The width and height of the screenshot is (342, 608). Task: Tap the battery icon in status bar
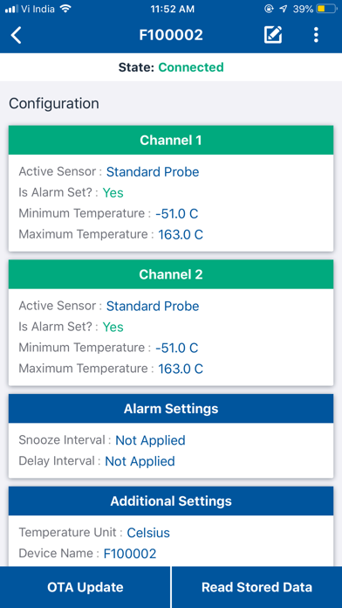click(327, 9)
